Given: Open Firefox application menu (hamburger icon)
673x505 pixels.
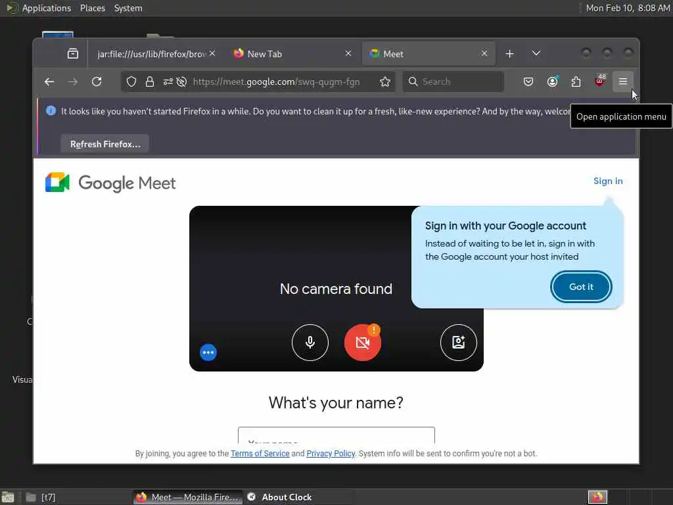Looking at the screenshot, I should (623, 82).
